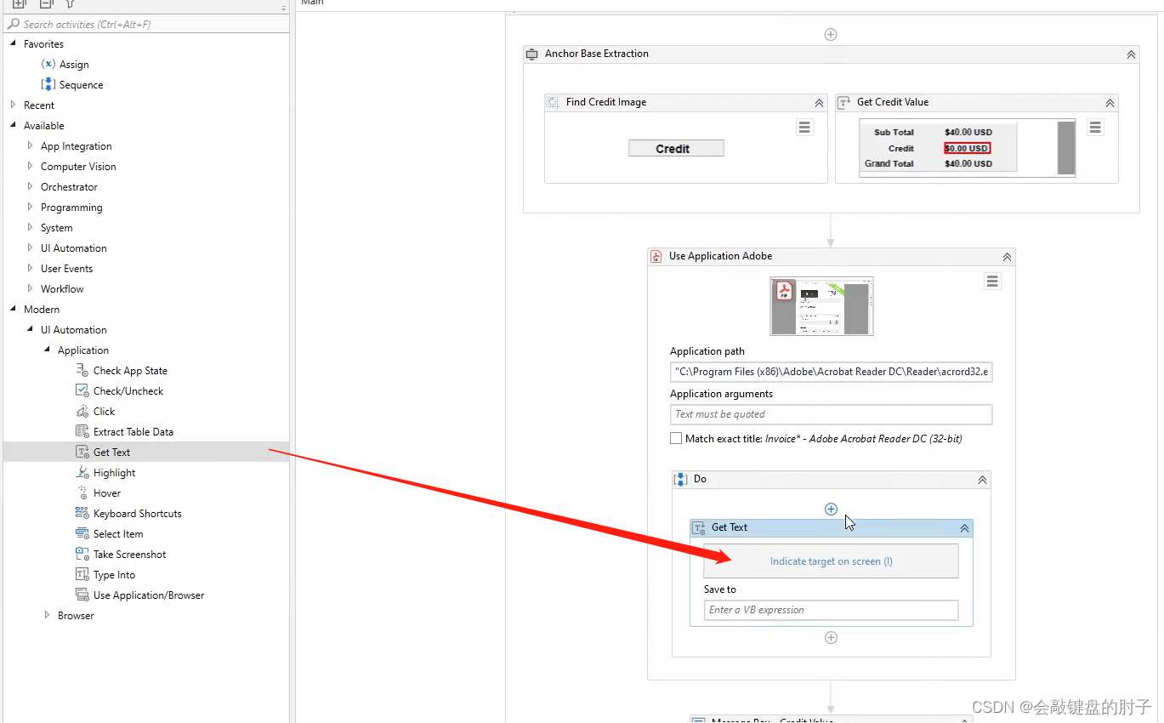Expand the User Events category
Viewport: 1164px width, 723px height.
click(30, 269)
